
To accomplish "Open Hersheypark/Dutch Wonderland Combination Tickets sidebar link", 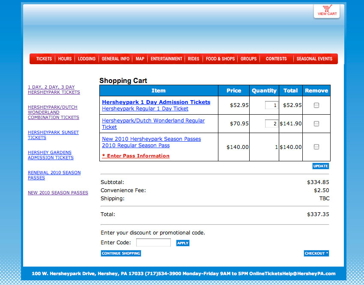I will coord(54,112).
